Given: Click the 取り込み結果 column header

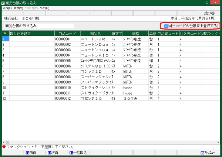Looking at the screenshot, I should coord(32,34).
